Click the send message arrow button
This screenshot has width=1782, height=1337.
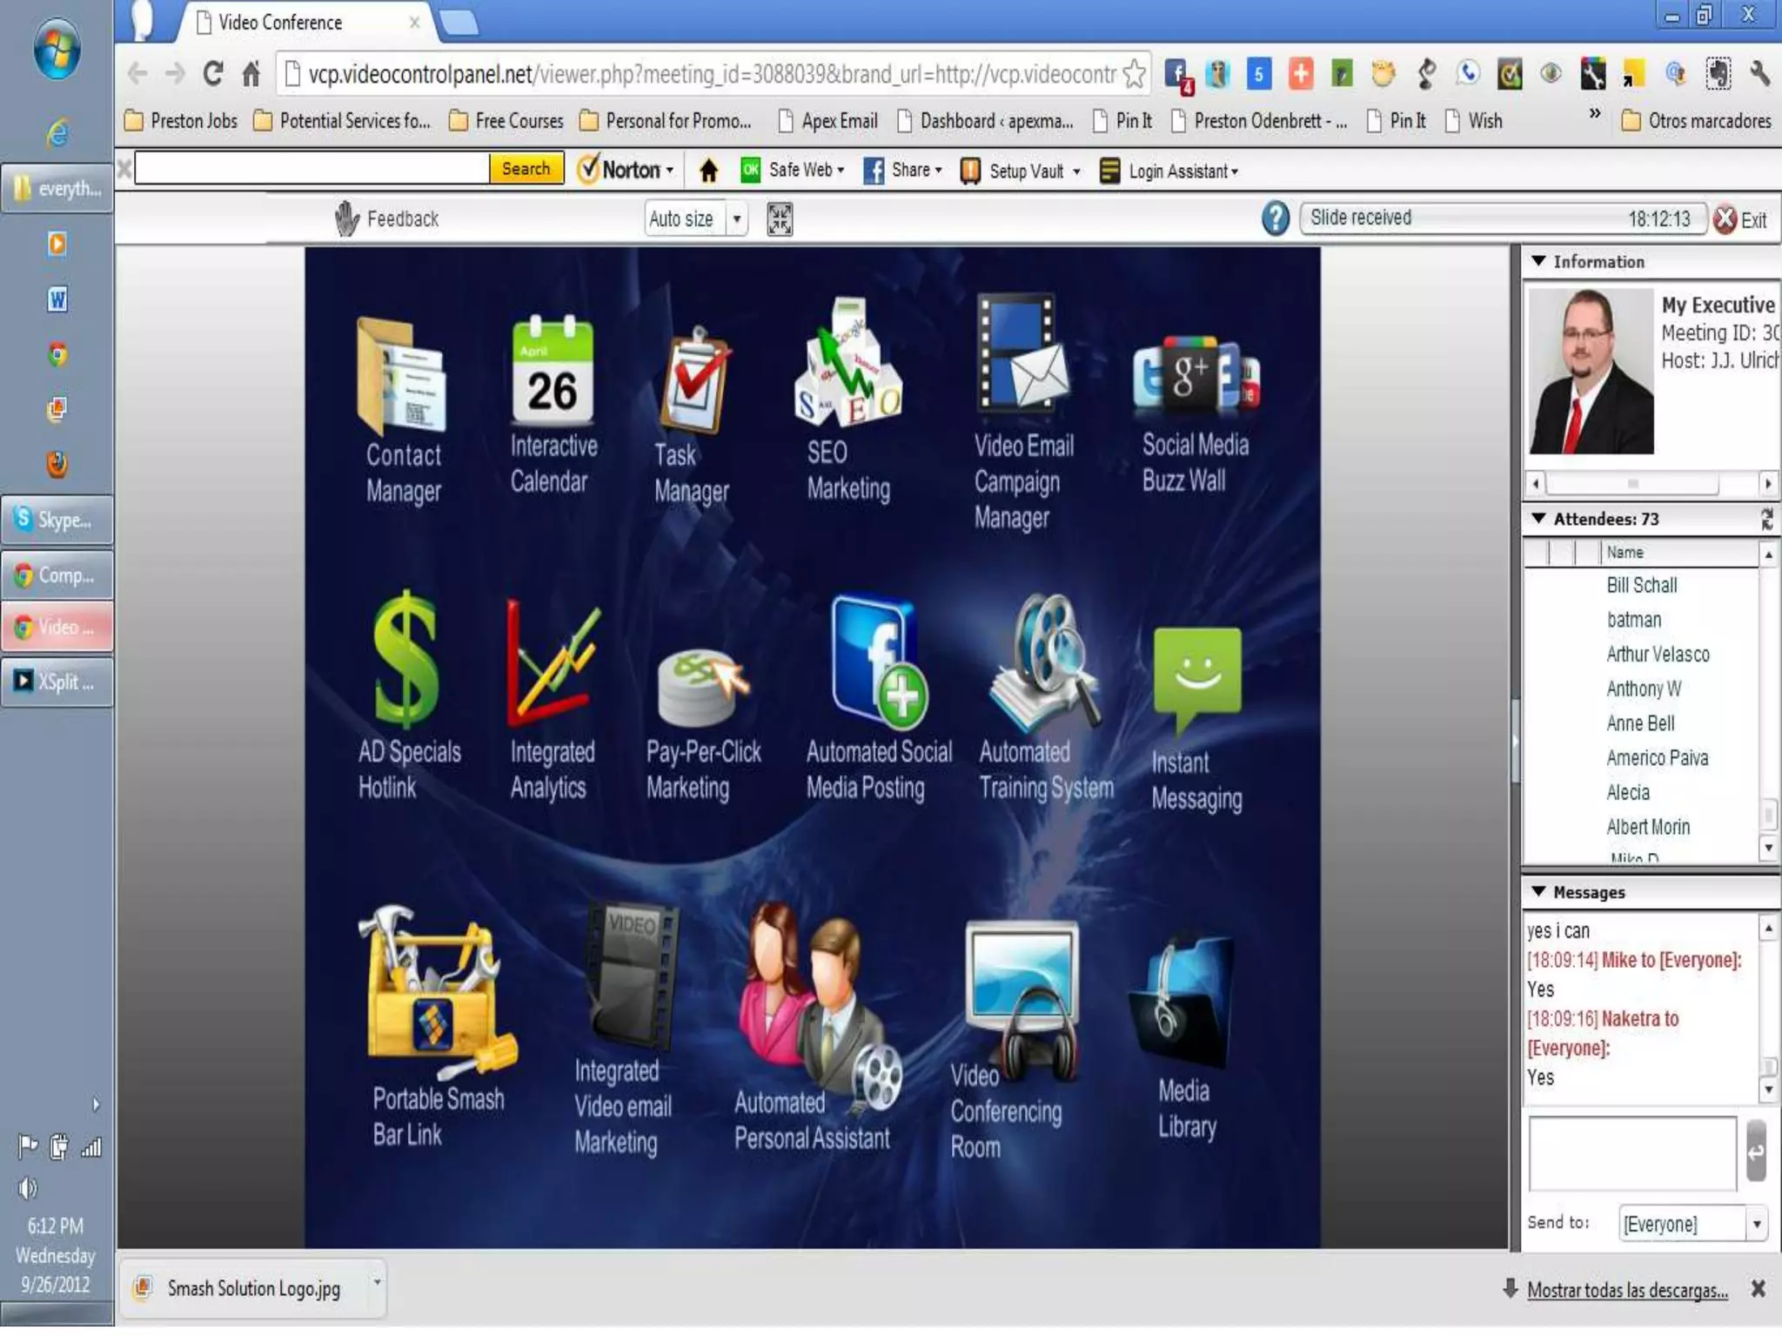tap(1755, 1152)
